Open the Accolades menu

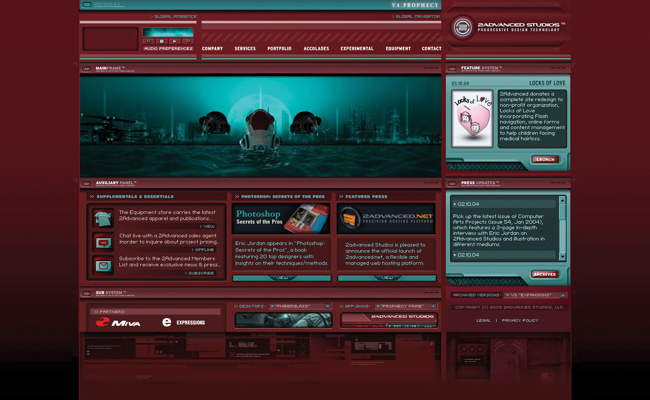pyautogui.click(x=316, y=49)
